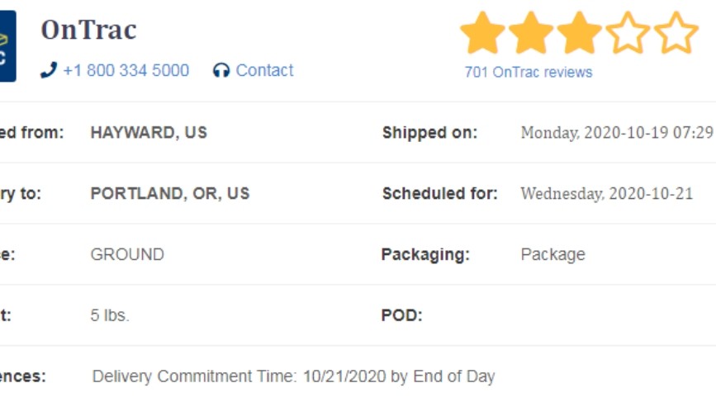
Task: Click the second gold rating star
Action: pyautogui.click(x=531, y=33)
